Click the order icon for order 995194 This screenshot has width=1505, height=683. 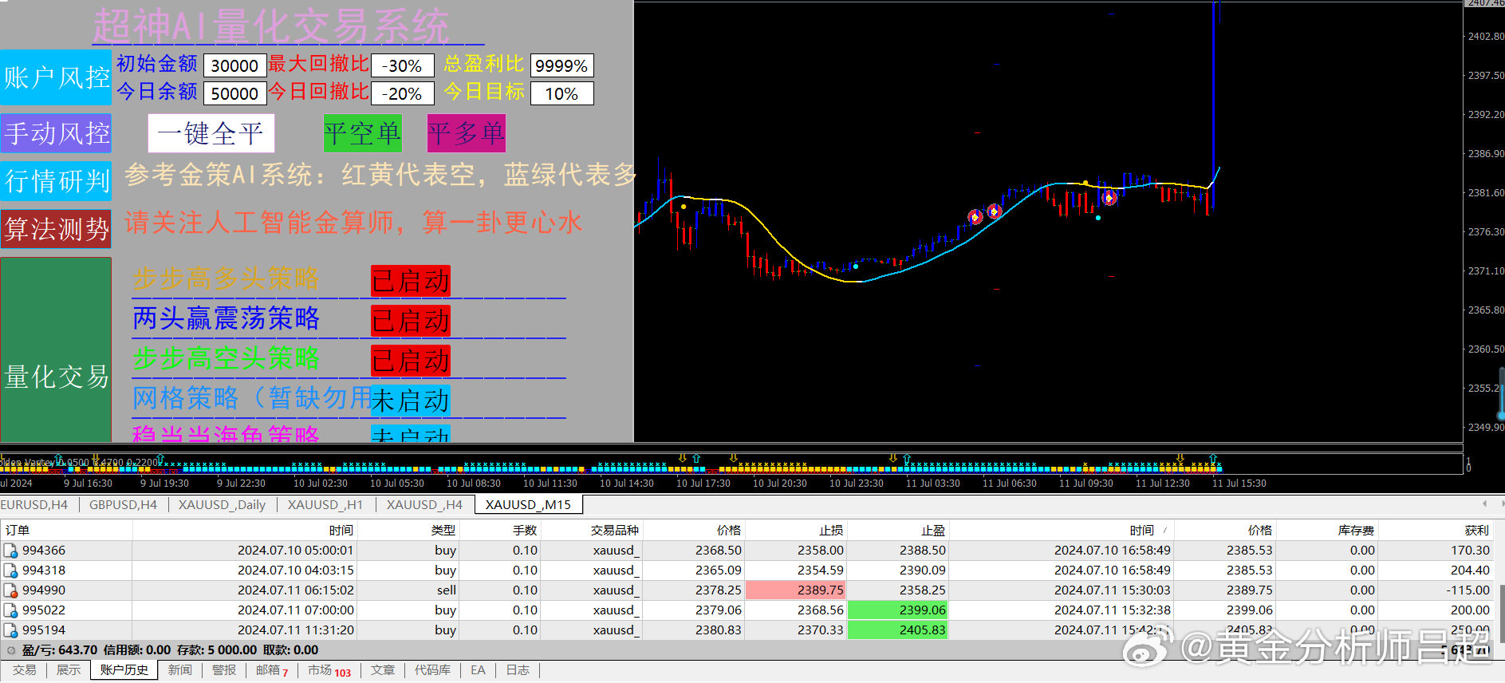click(x=10, y=630)
